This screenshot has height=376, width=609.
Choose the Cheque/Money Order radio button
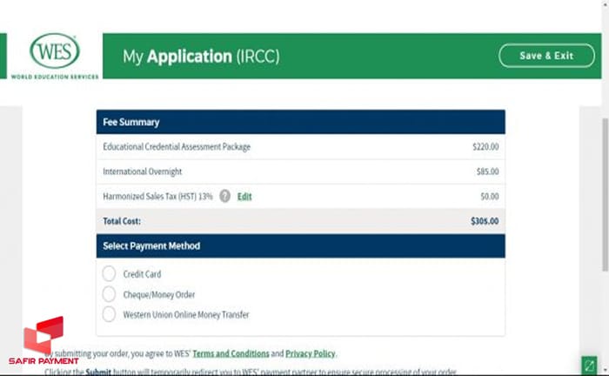point(109,294)
